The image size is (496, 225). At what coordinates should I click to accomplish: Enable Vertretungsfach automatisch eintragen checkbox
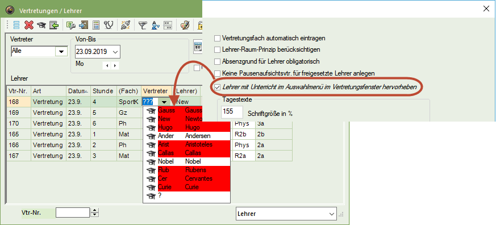coord(217,38)
